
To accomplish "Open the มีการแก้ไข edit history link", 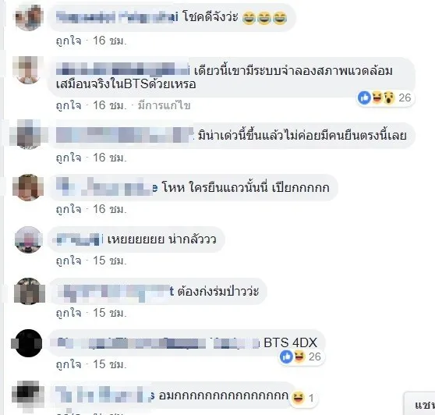I will click(x=164, y=105).
